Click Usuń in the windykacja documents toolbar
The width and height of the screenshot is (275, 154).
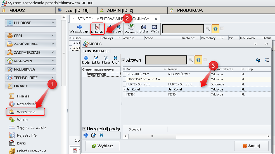[119, 29]
